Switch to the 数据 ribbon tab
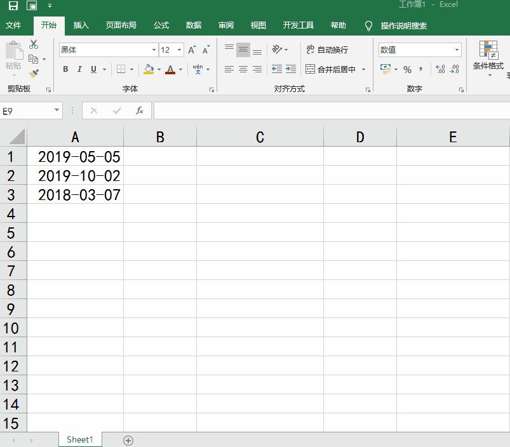Viewport: 510px width, 447px height. (x=193, y=25)
